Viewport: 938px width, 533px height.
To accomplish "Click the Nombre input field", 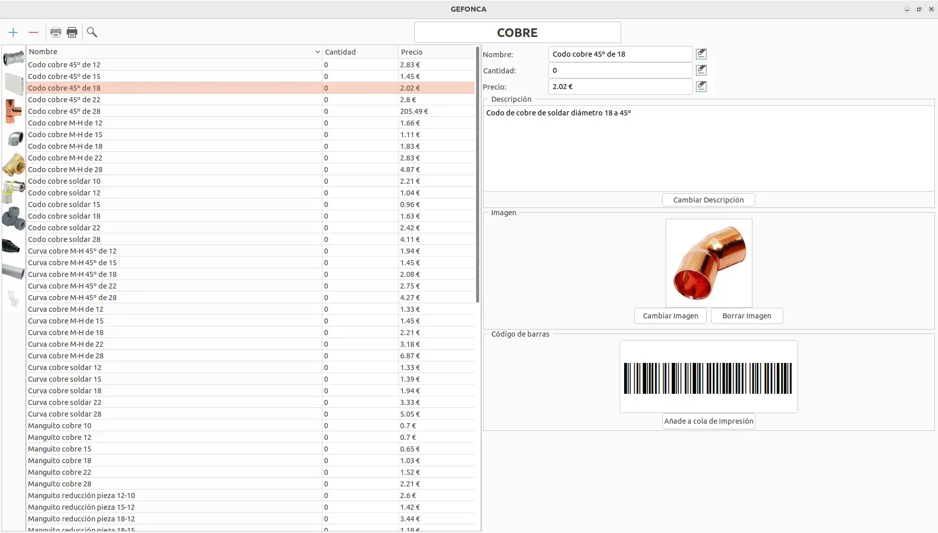I will 620,54.
